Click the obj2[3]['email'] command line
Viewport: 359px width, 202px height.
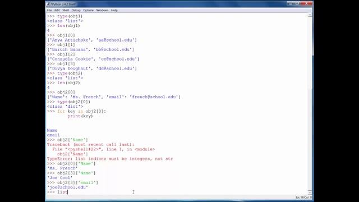[x=72, y=182]
